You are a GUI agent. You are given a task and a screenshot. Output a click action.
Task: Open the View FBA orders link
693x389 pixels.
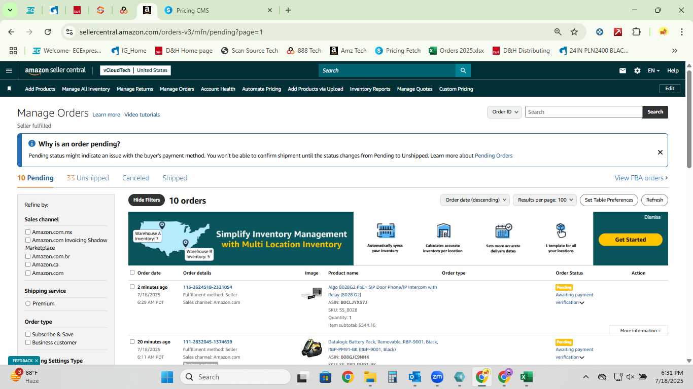click(641, 178)
